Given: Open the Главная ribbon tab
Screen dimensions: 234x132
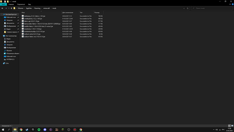Looking at the screenshot, I should [x=11, y=5].
